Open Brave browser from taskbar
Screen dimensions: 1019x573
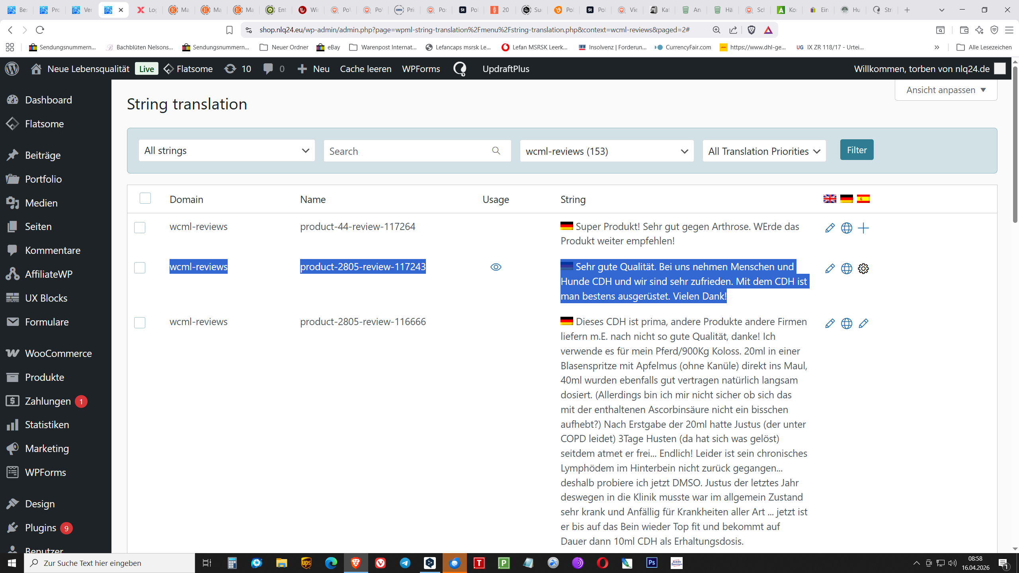(x=356, y=563)
